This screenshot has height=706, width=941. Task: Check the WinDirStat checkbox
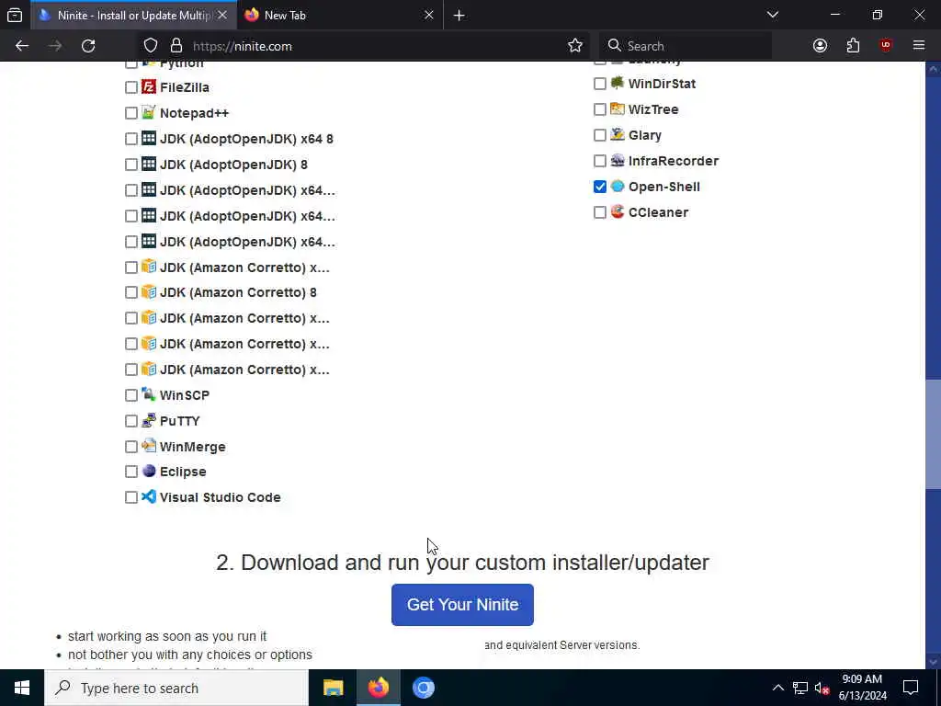tap(600, 84)
